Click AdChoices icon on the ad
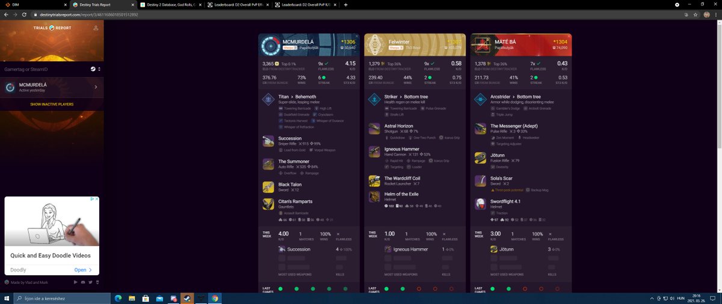722x304 pixels. tap(91, 199)
